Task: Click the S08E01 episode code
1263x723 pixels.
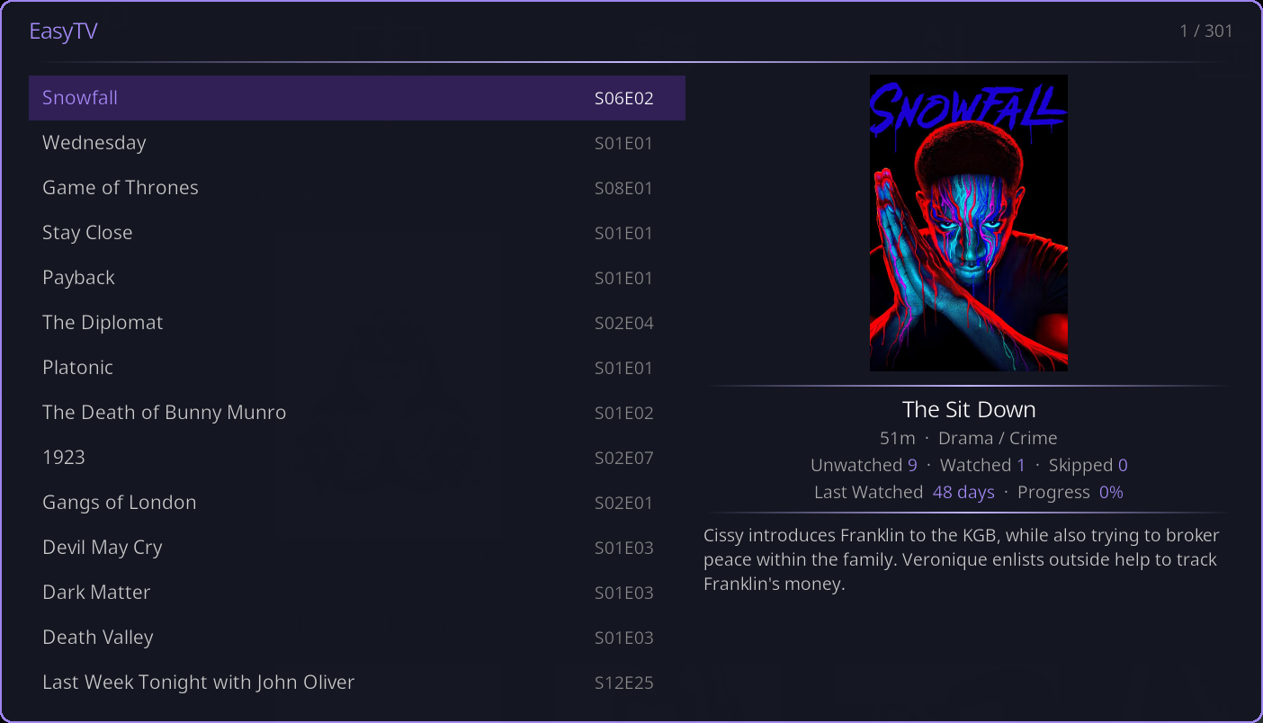Action: coord(624,189)
